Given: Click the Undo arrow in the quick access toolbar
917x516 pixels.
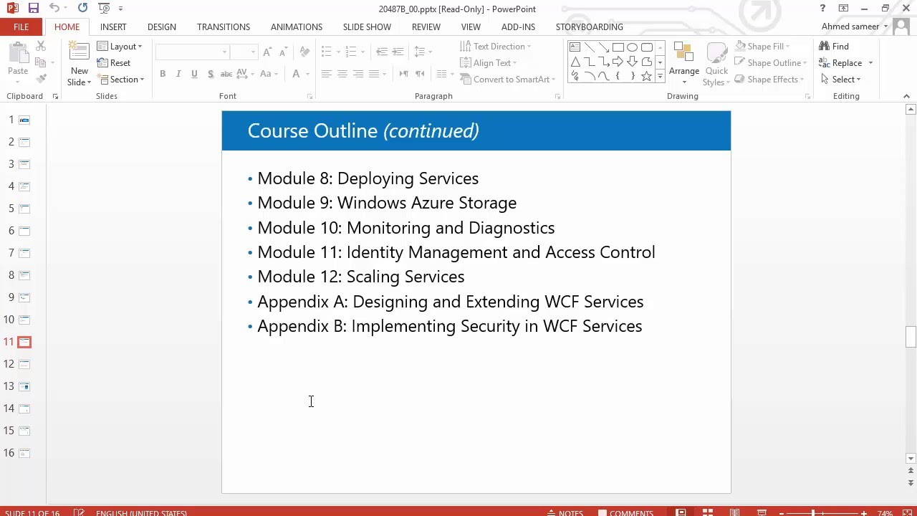Looking at the screenshot, I should (54, 9).
